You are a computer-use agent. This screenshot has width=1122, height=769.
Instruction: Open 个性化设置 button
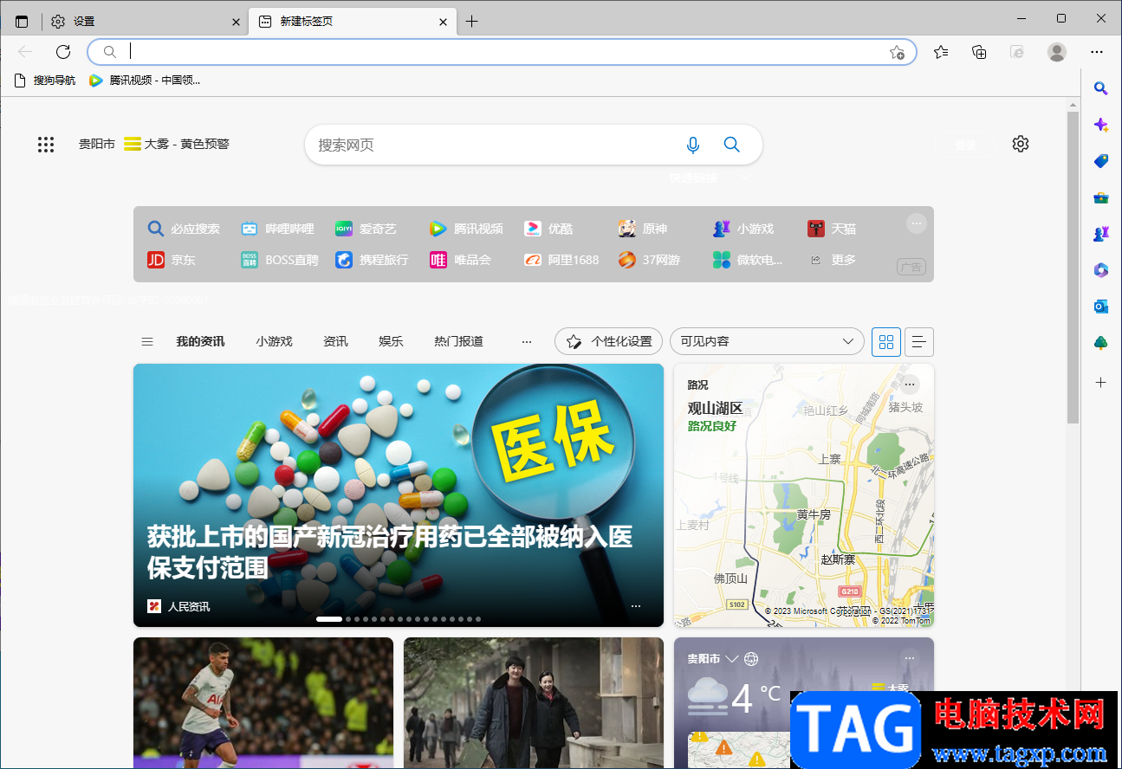[x=608, y=341]
